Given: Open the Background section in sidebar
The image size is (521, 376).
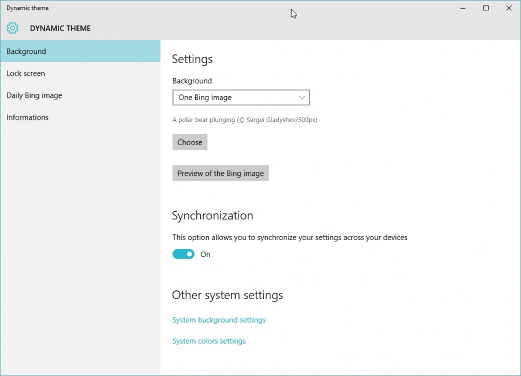Looking at the screenshot, I should coord(26,51).
